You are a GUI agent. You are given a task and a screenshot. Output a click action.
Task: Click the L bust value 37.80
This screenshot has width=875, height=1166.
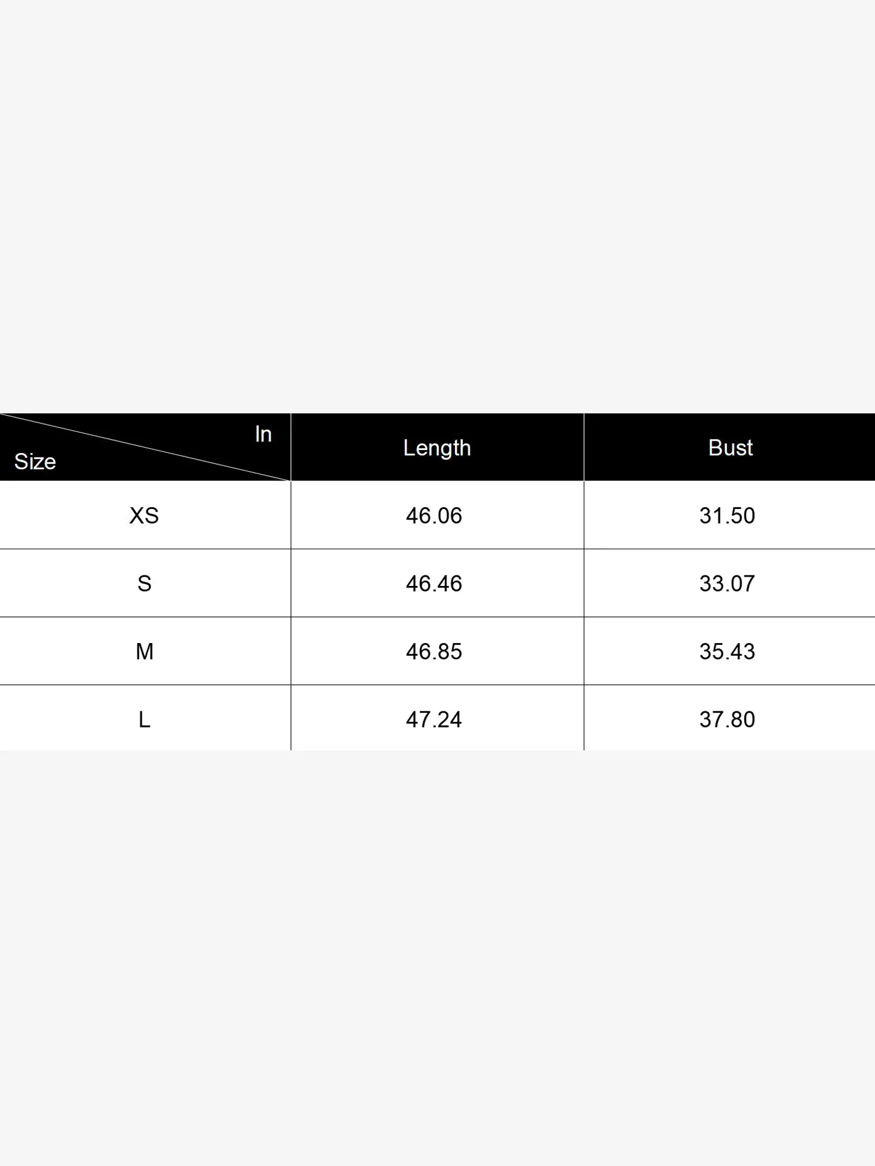tap(727, 719)
